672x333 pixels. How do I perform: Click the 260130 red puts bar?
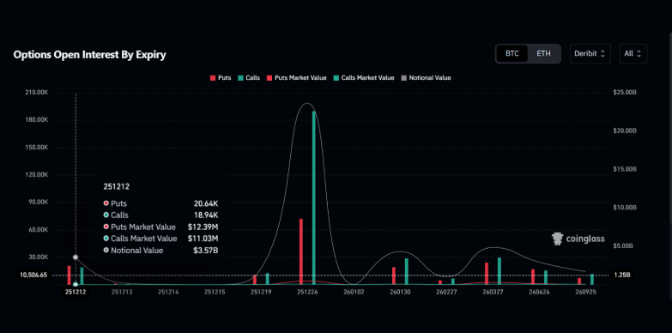point(394,276)
